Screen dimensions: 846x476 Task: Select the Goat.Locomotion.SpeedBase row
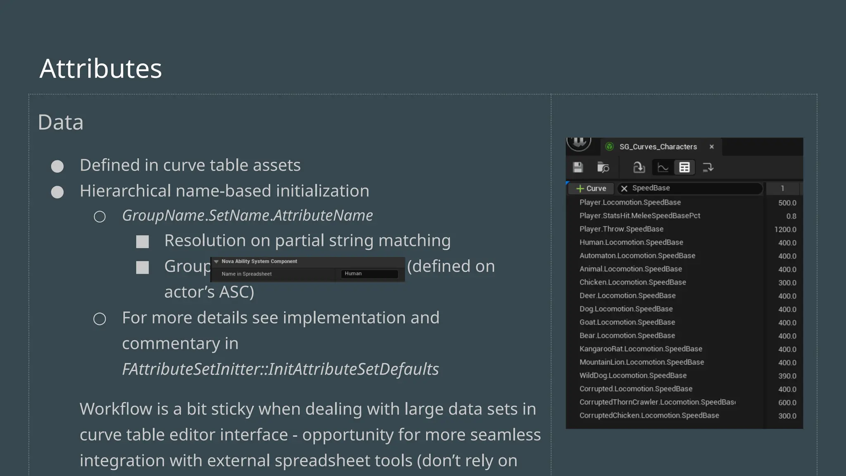[x=684, y=322]
